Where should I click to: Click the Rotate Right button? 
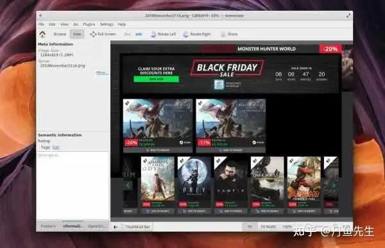click(x=197, y=34)
